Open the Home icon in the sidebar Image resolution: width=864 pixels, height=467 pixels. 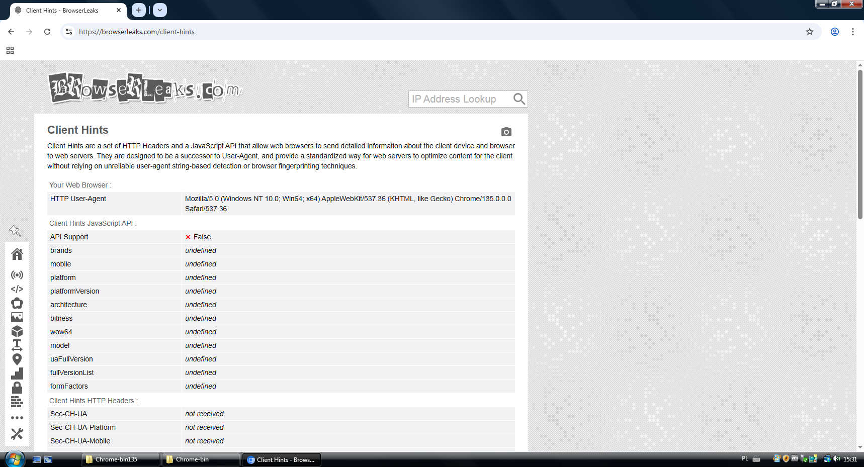[x=17, y=254]
